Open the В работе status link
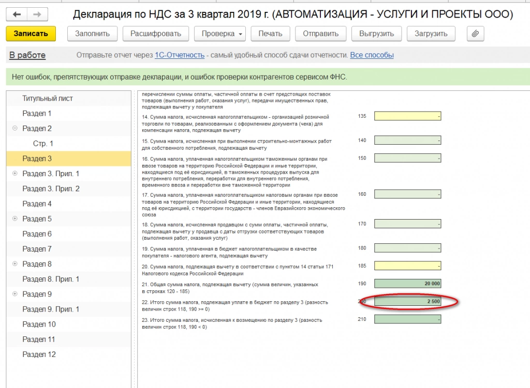530x388 pixels. click(x=27, y=55)
